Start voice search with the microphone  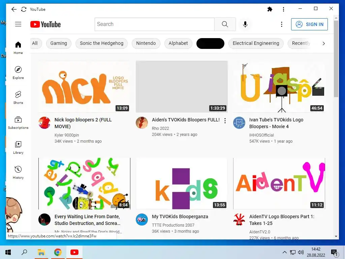245,24
